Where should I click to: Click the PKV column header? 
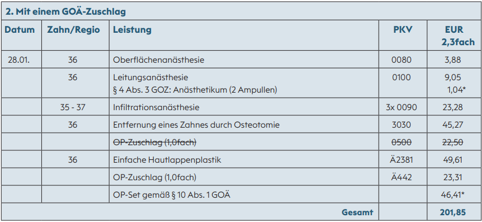pyautogui.click(x=403, y=30)
